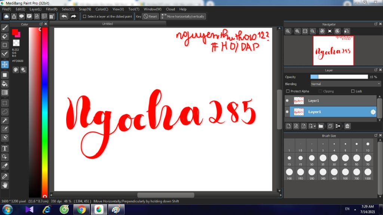Choose the Divide/knife tool
Viewport: 383px width, 215px height.
4,166
